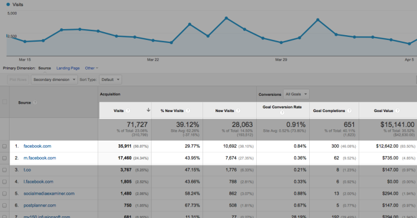Sort by the Goal Value header

click(x=384, y=111)
